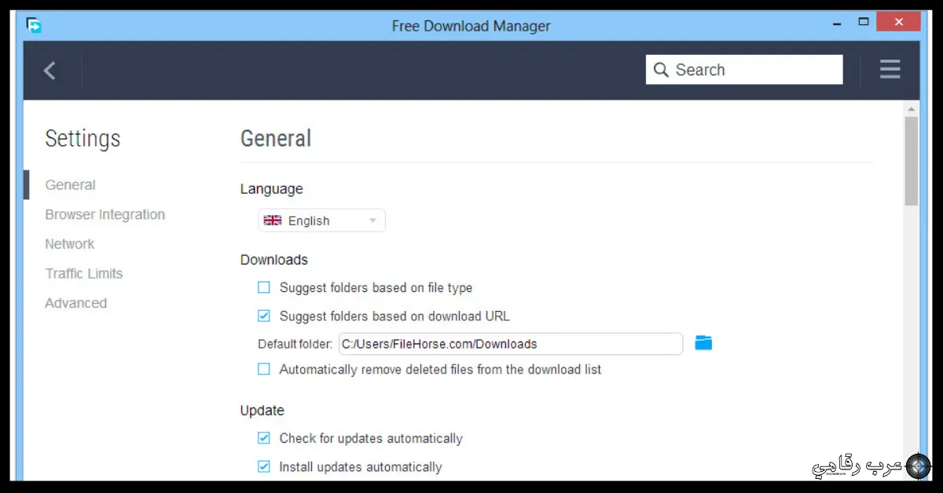Click the blue folder icon to browse folders

tap(703, 343)
